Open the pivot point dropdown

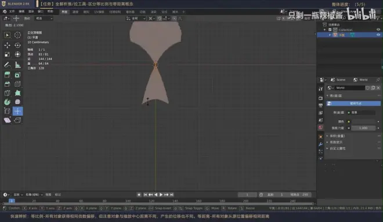click(151, 18)
